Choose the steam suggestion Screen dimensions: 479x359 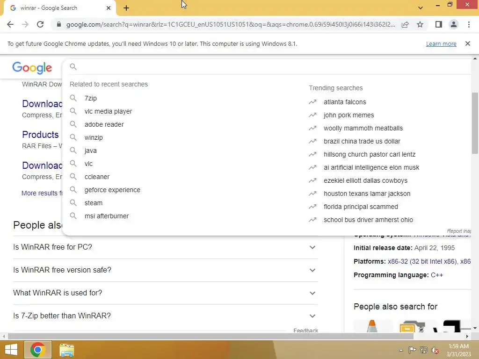click(94, 203)
